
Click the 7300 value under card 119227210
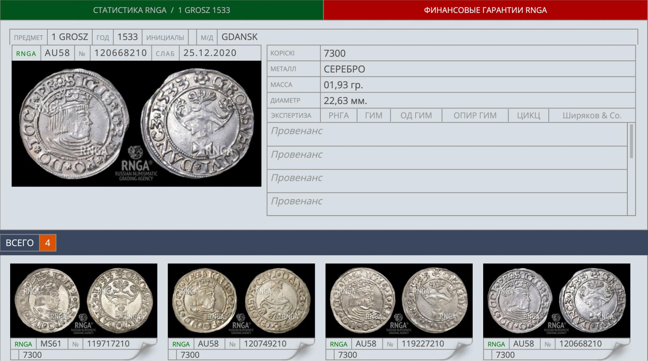click(347, 355)
